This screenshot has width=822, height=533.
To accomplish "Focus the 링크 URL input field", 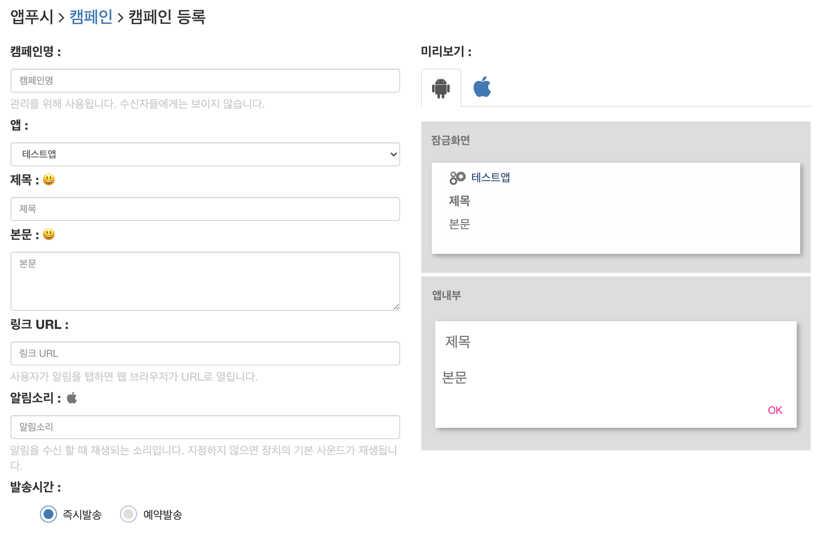I will 205,353.
